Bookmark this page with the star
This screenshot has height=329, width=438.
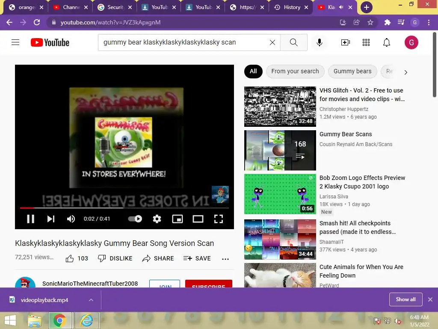pyautogui.click(x=370, y=22)
